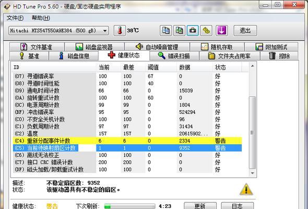Click the scrollbar up arrow in list
The height and width of the screenshot is (209, 308).
253,66
